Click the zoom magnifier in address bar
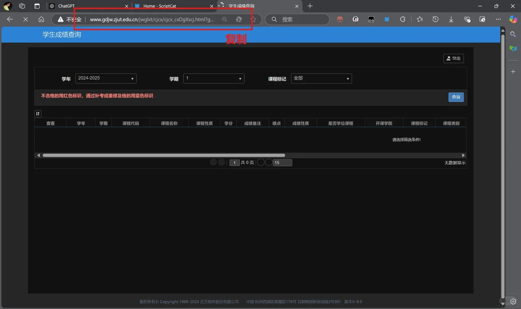 (x=225, y=19)
